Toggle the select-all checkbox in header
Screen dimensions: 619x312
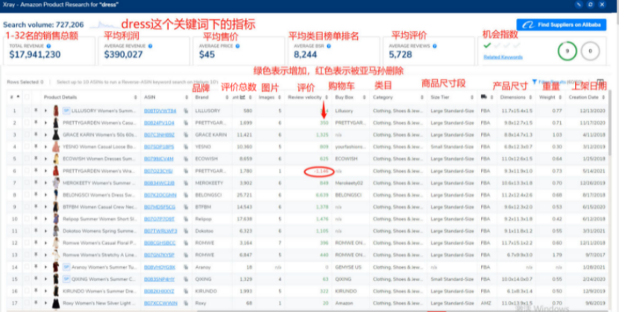coord(25,97)
